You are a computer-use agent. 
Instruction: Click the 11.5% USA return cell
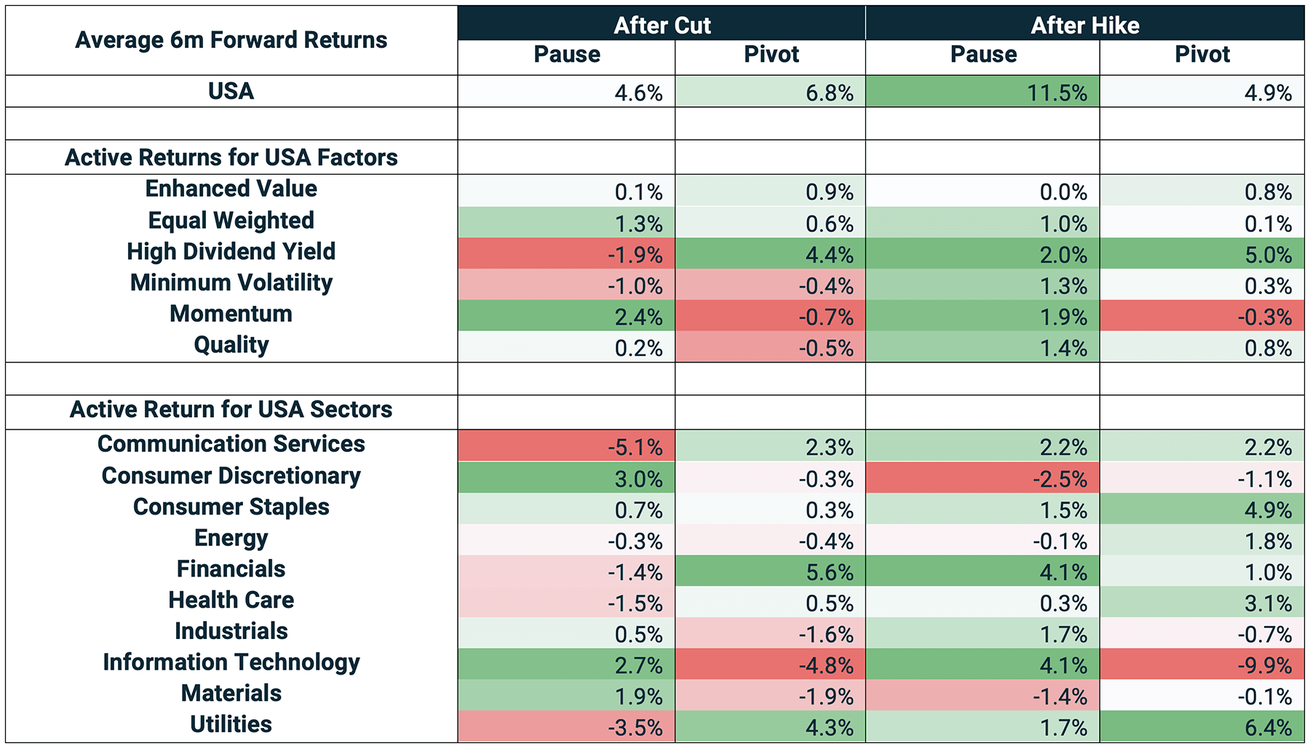click(982, 92)
